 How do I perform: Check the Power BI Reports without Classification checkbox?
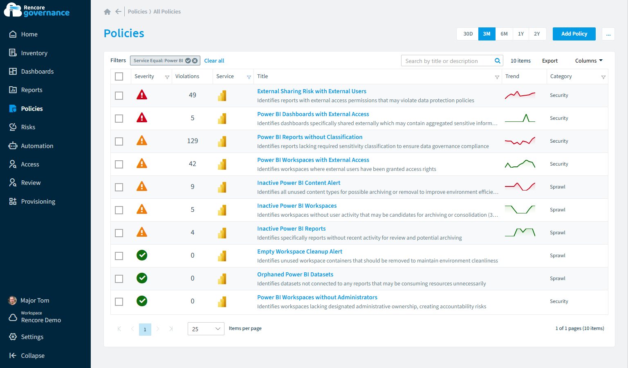[x=119, y=141]
